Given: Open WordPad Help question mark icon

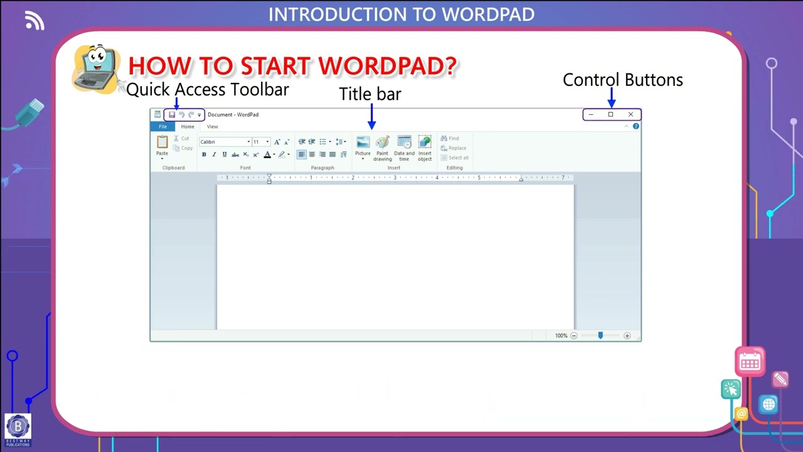Looking at the screenshot, I should [x=635, y=127].
